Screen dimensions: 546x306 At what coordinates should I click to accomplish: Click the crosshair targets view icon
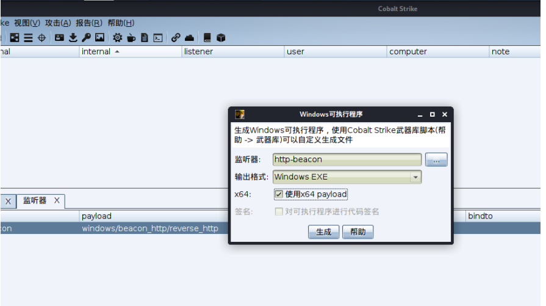pos(41,38)
